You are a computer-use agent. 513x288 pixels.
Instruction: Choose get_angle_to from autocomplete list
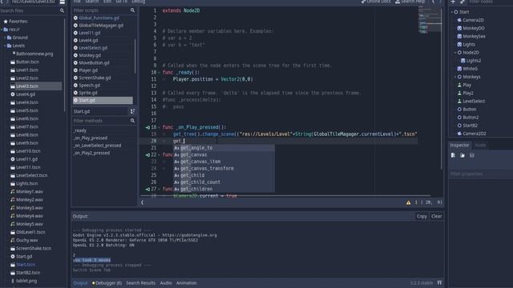224,148
